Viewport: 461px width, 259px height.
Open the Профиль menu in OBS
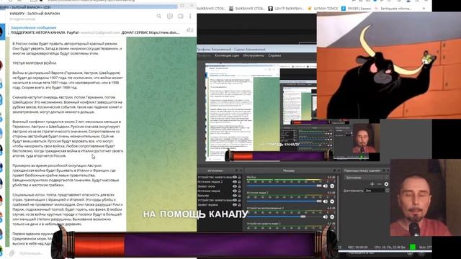click(204, 55)
